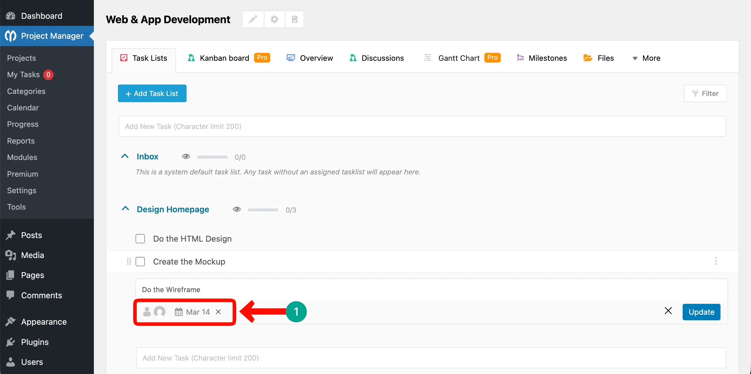Click the Add Task List button
Image resolution: width=751 pixels, height=374 pixels.
pyautogui.click(x=152, y=93)
